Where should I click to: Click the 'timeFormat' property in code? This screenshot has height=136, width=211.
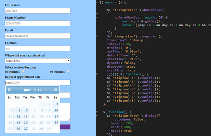pos(116,40)
